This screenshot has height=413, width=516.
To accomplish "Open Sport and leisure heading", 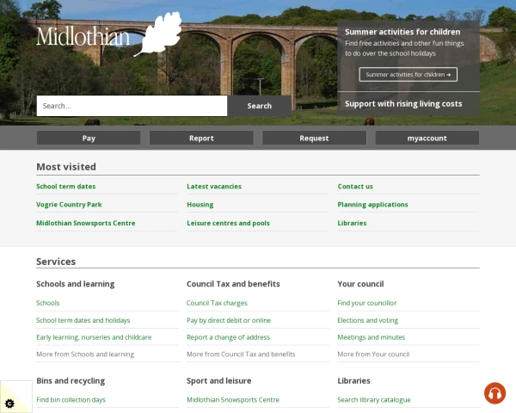I will click(218, 380).
